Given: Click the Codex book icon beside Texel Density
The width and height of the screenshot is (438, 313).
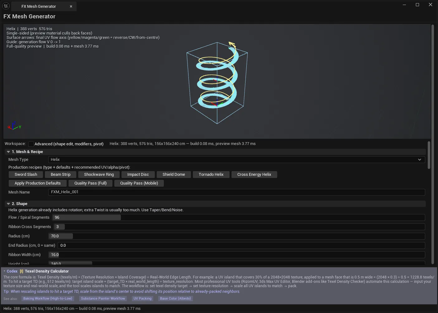Looking at the screenshot, I should [x=21, y=271].
